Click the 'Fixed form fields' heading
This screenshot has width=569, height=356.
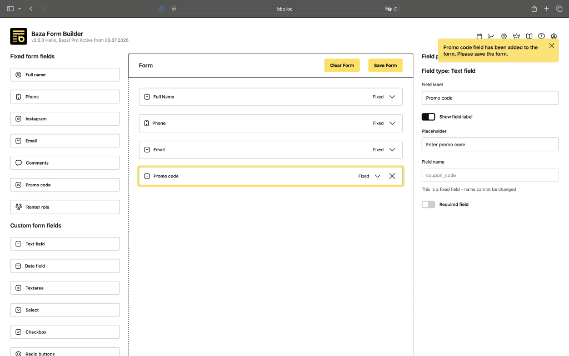32,56
